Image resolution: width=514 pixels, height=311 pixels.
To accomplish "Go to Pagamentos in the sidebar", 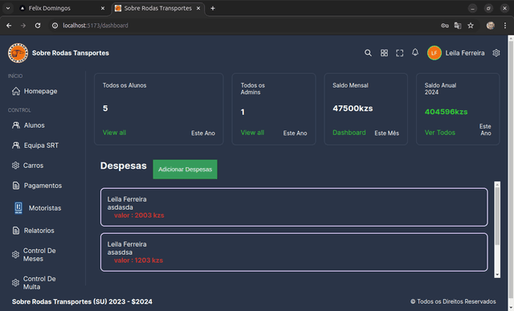I will tap(37, 186).
